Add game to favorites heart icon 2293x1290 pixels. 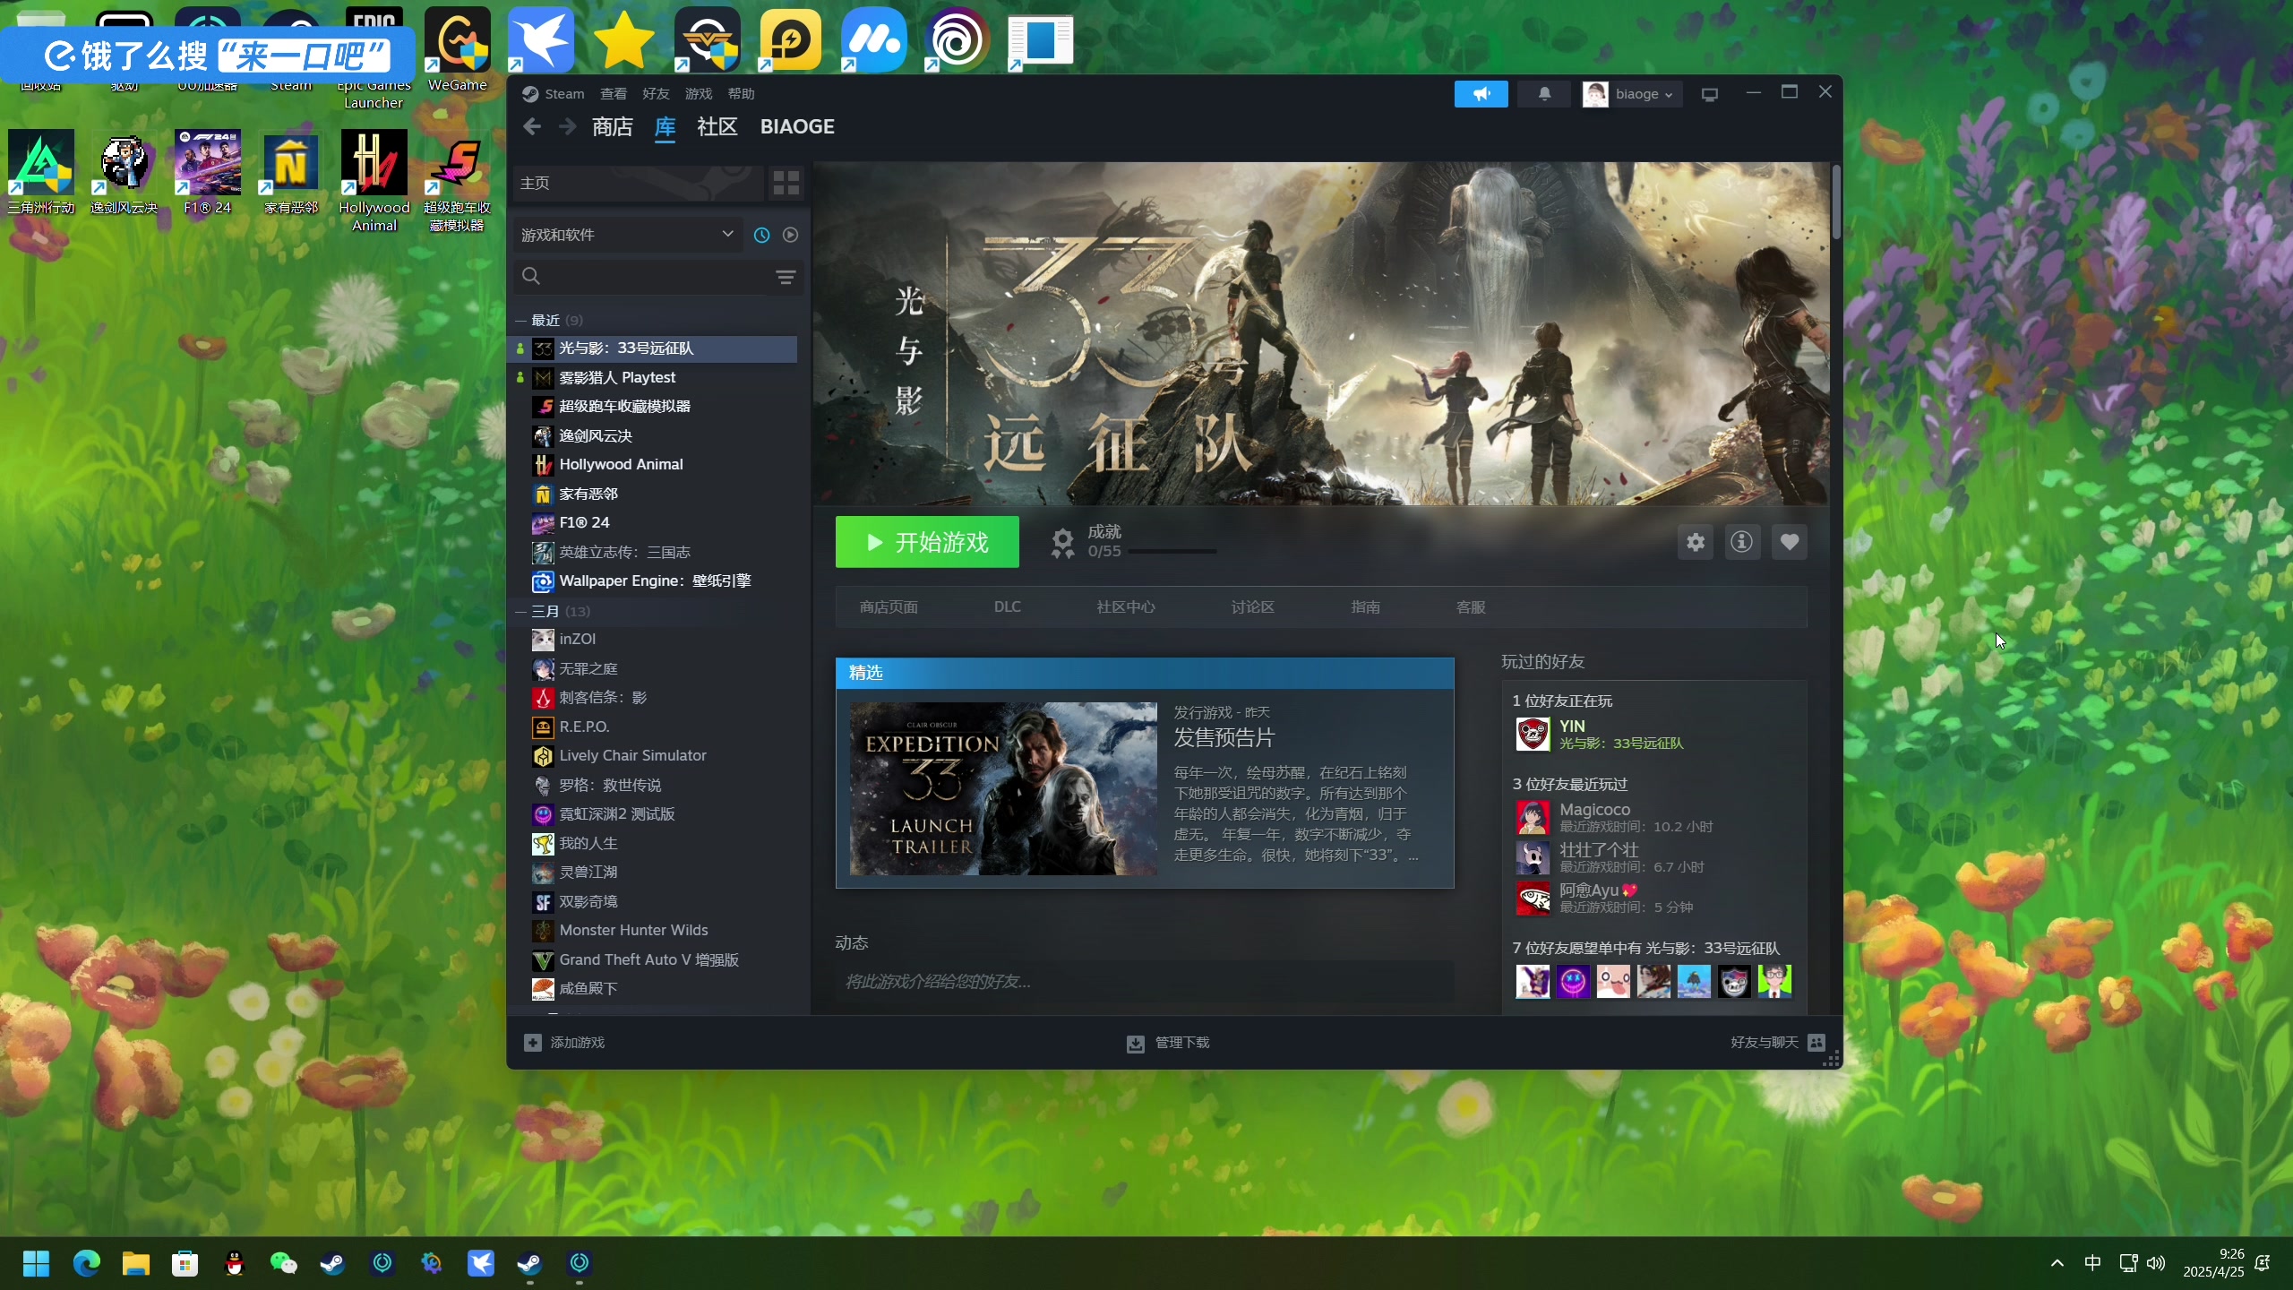pos(1789,542)
